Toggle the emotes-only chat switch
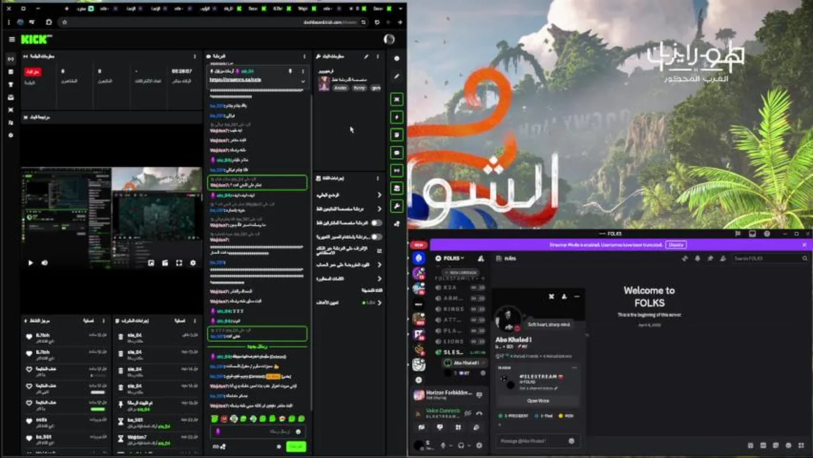 [x=377, y=237]
